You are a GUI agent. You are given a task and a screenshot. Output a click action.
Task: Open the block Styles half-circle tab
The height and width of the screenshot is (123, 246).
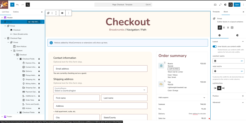237,35
